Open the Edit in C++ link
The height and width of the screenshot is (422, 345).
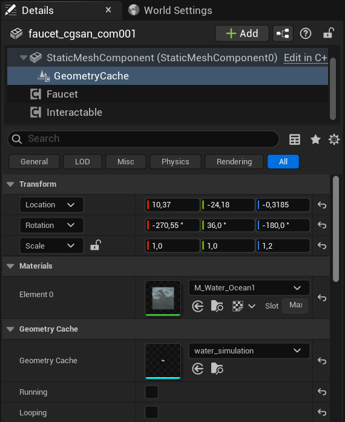tap(306, 58)
